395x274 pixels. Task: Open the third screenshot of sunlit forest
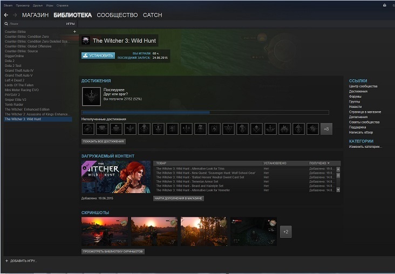click(204, 231)
